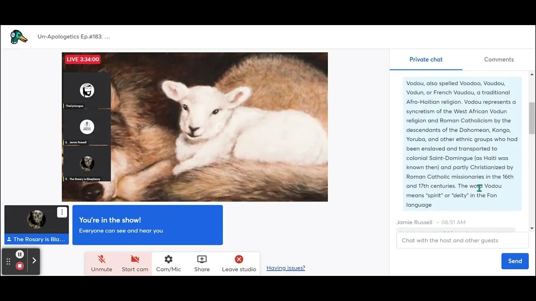This screenshot has width=536, height=301.
Task: Click TheCynicogue participant avatar
Action: 87,90
